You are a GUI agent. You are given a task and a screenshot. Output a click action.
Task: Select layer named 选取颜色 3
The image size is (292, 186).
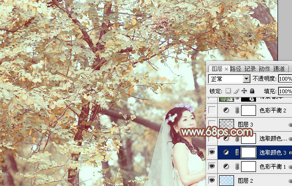click(x=273, y=153)
